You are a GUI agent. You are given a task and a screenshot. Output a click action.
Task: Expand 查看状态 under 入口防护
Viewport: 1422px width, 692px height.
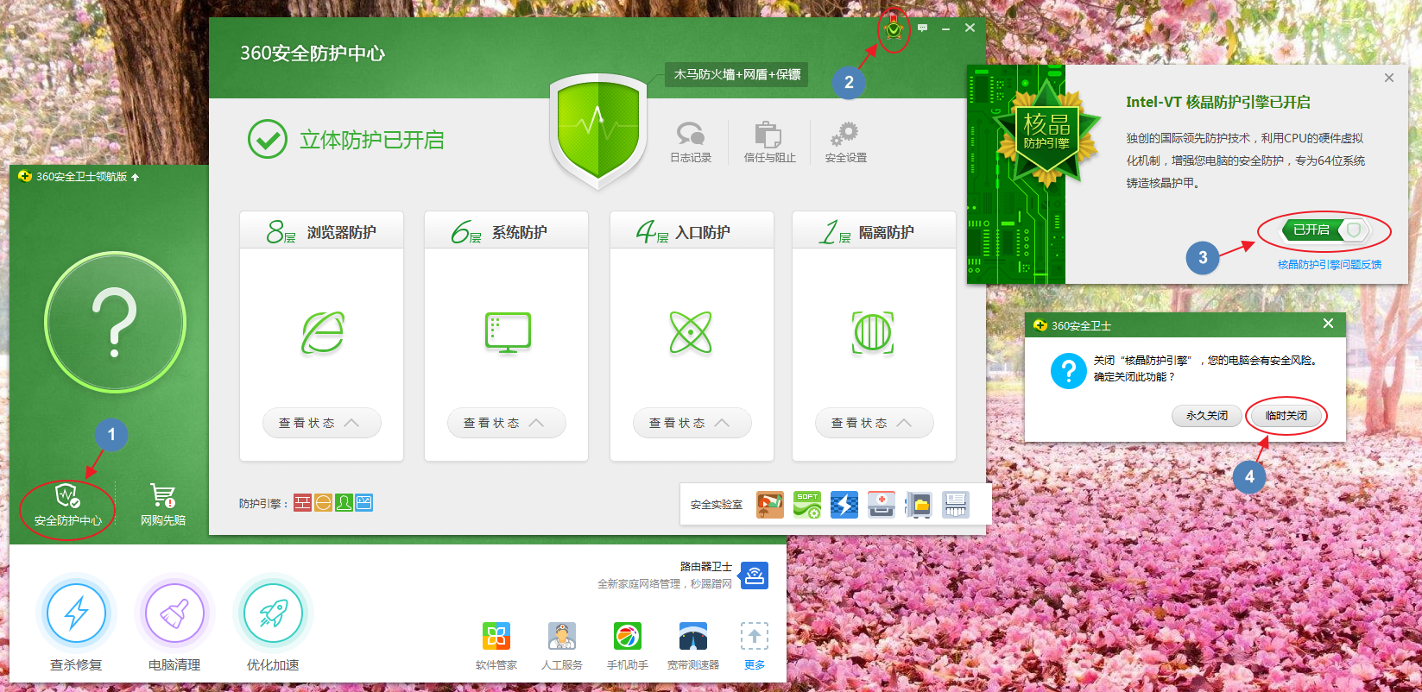point(692,423)
